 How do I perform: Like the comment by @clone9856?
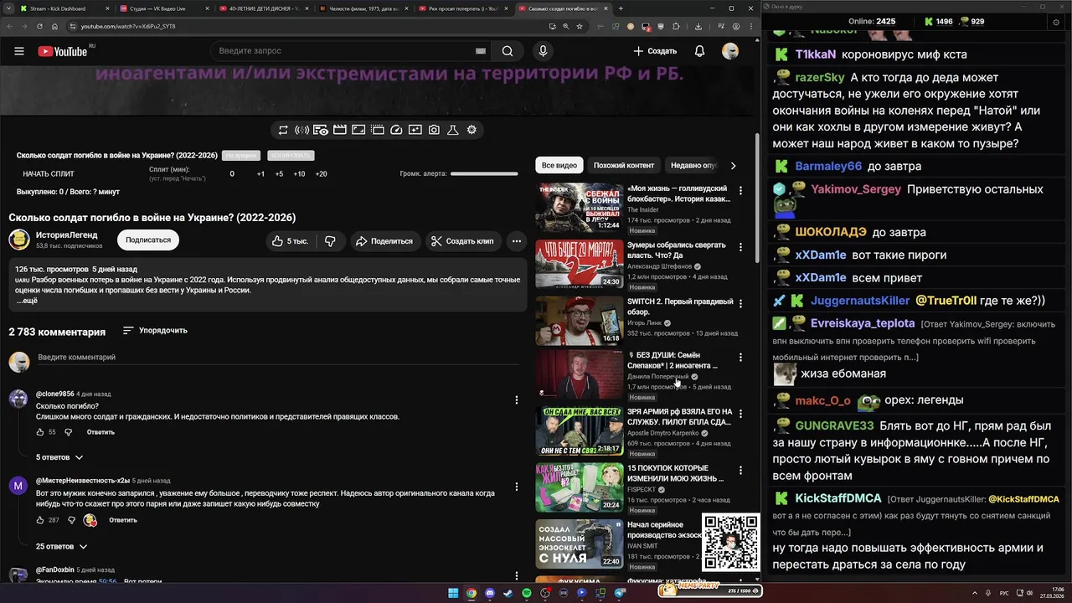click(x=39, y=432)
